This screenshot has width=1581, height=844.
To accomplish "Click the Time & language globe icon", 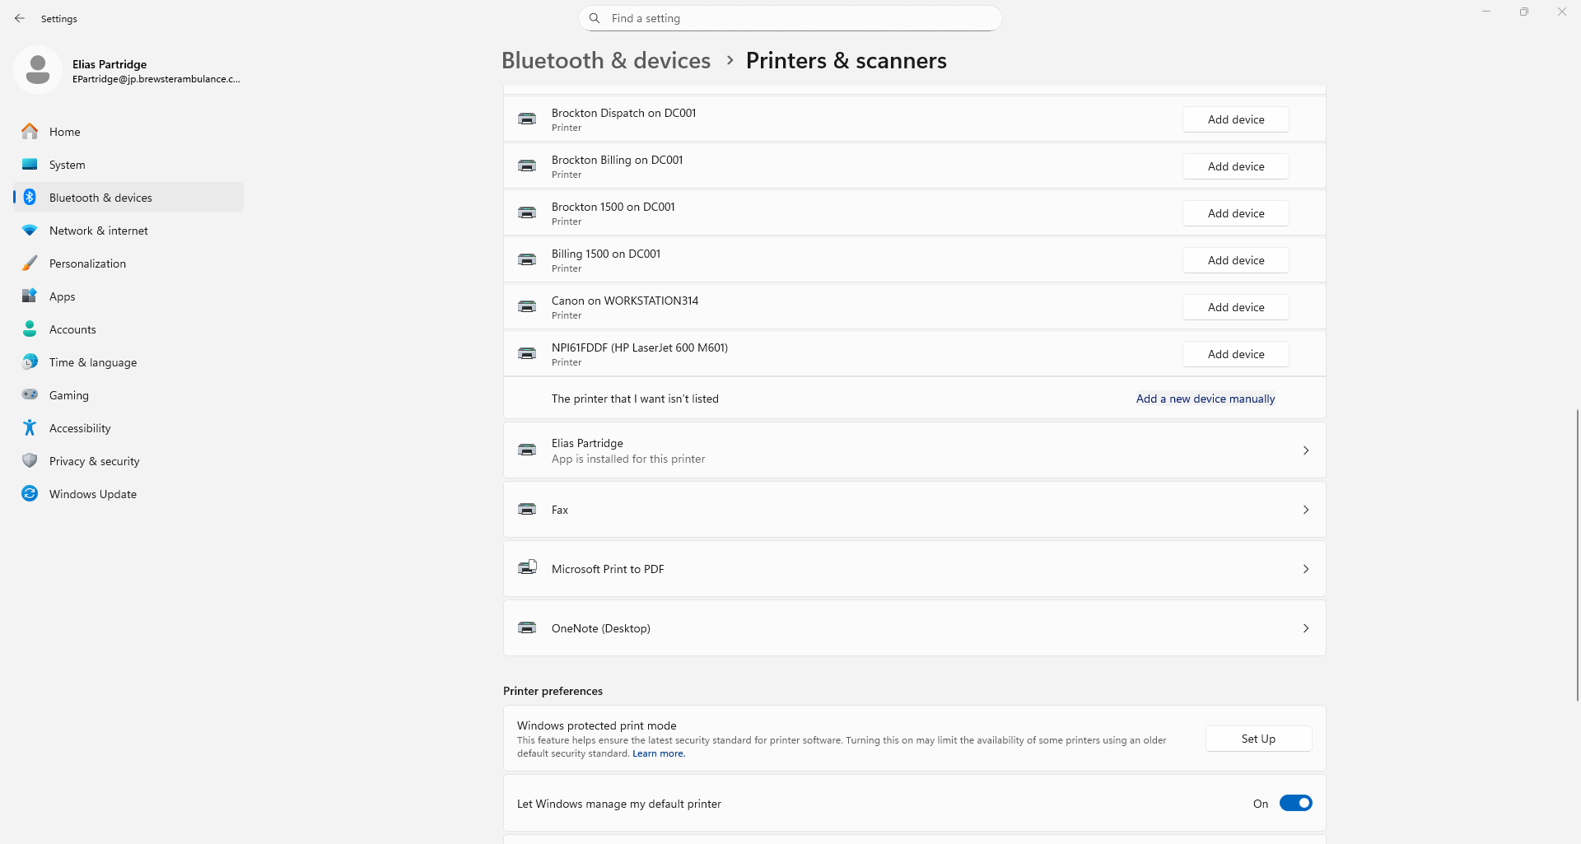I will (x=30, y=361).
